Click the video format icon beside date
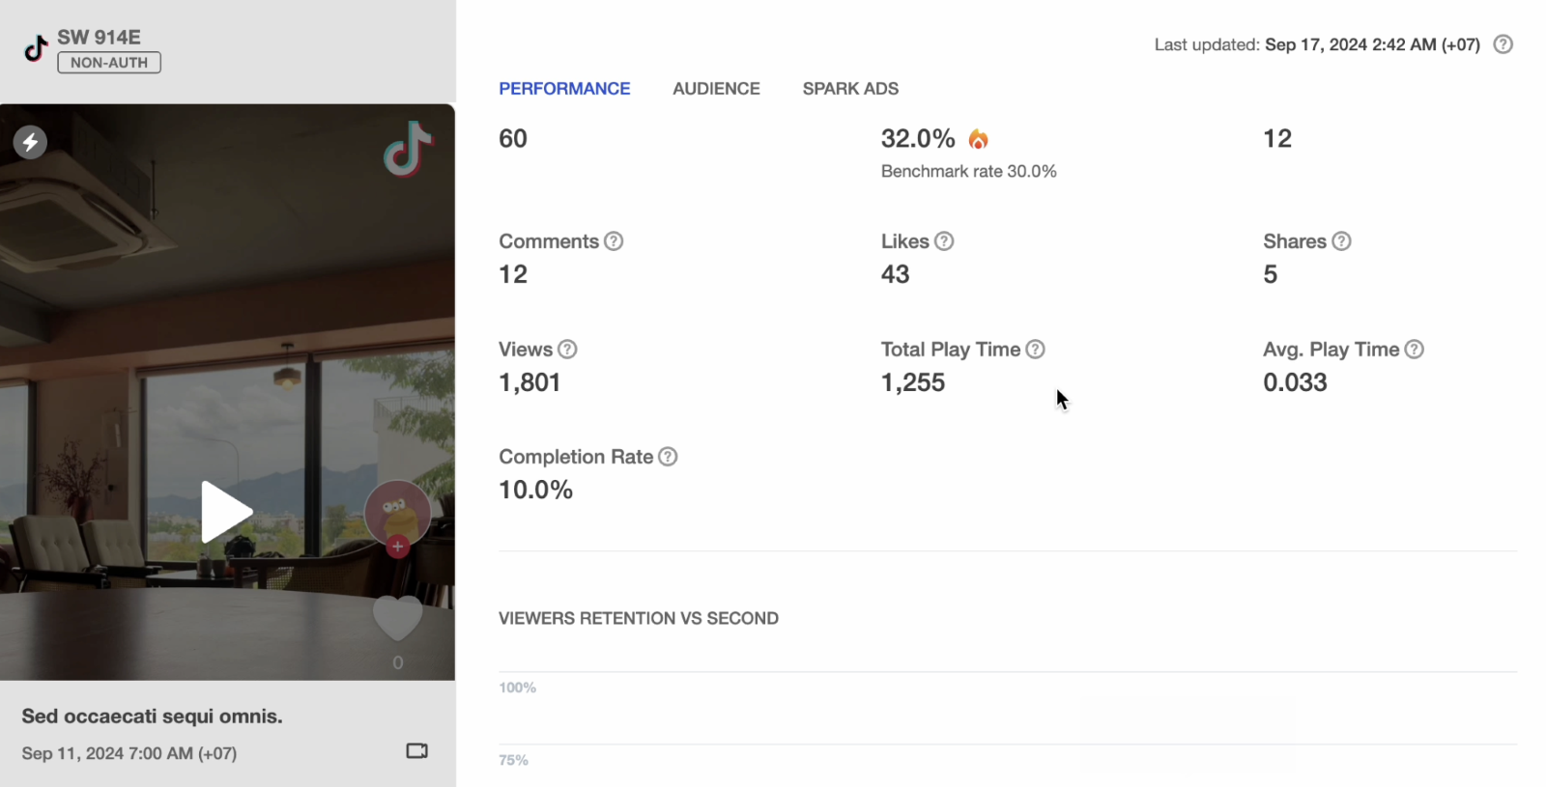 point(417,751)
